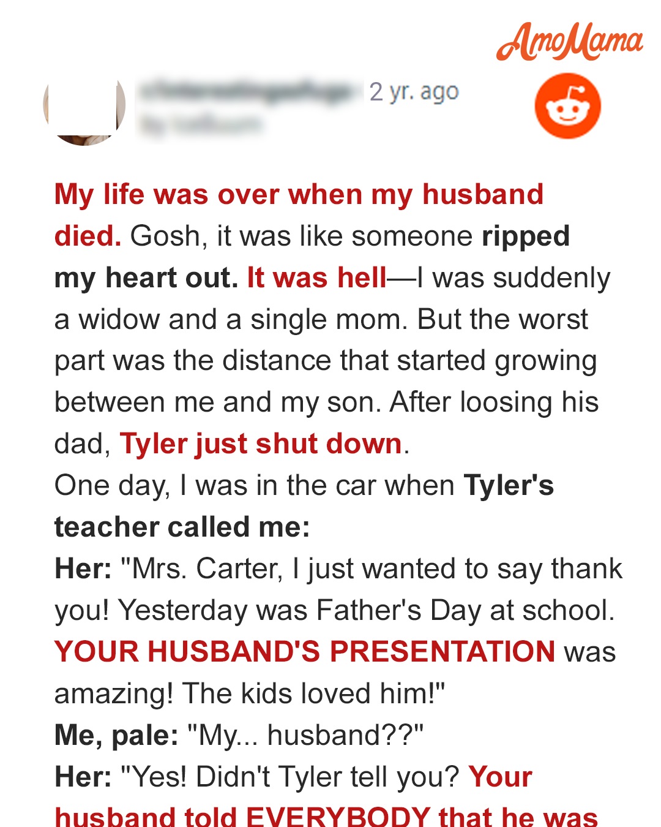Image resolution: width=661 pixels, height=827 pixels.
Task: Click the orange Reddit alien icon
Action: (x=567, y=105)
